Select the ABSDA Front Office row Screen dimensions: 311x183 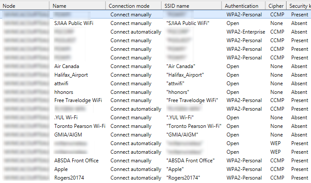point(155,161)
